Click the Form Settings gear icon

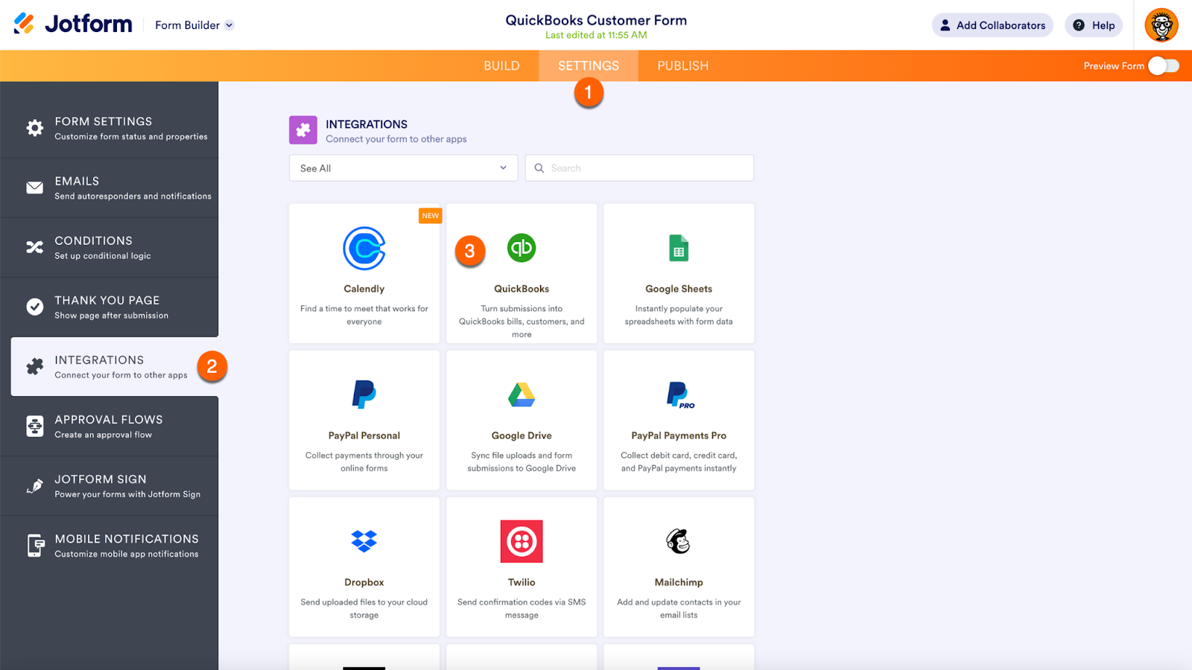tap(35, 128)
